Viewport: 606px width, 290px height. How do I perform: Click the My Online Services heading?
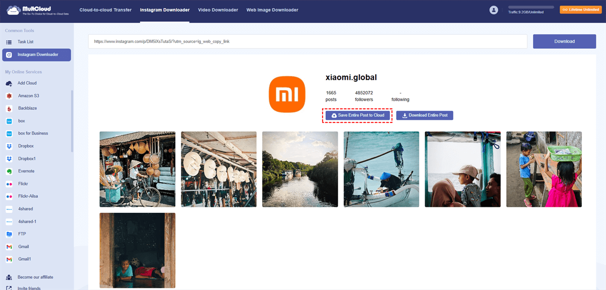tap(24, 72)
